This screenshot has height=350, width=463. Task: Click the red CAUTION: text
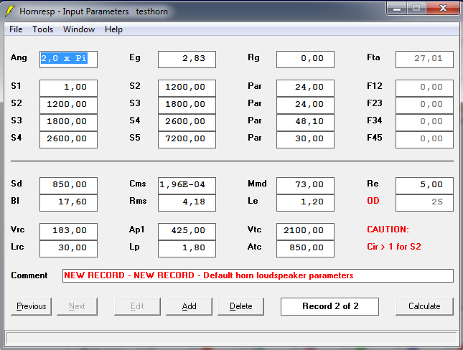click(388, 230)
